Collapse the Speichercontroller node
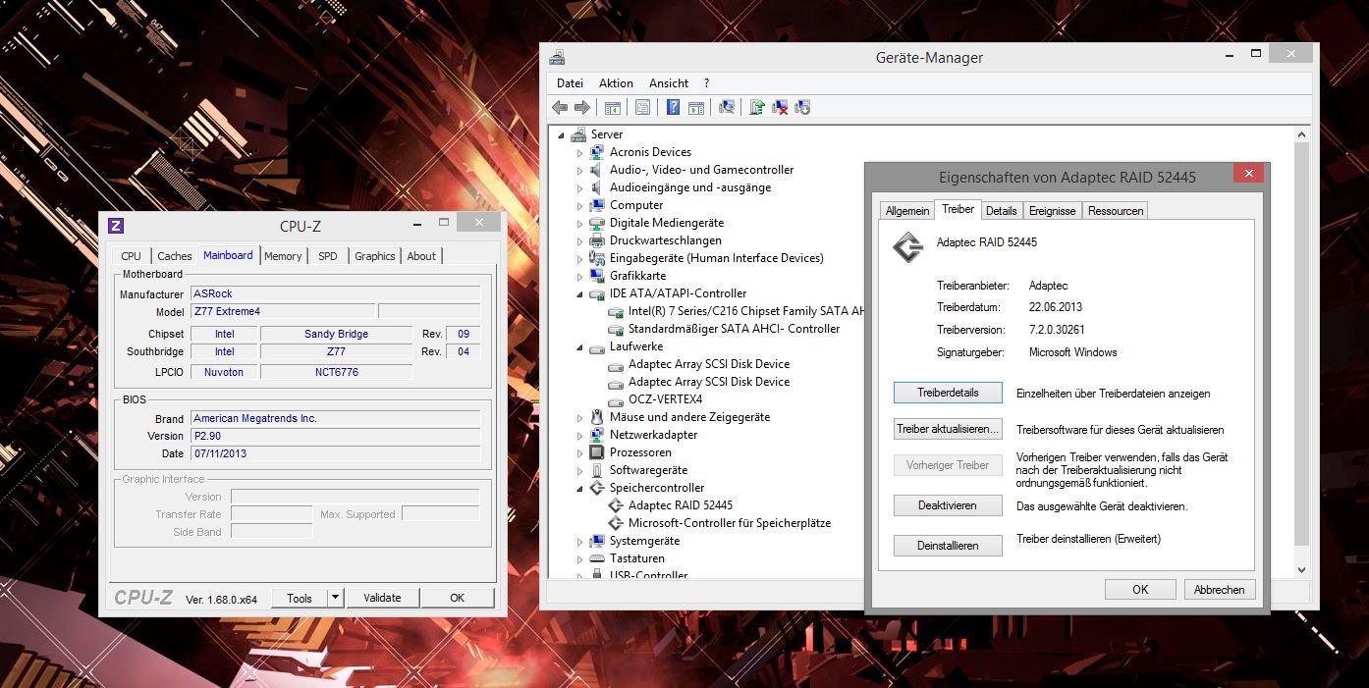 click(579, 489)
